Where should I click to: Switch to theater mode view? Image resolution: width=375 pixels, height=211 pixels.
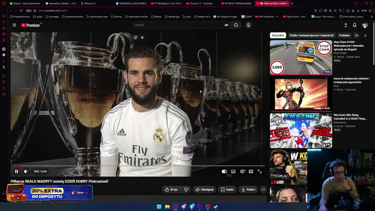tap(251, 171)
